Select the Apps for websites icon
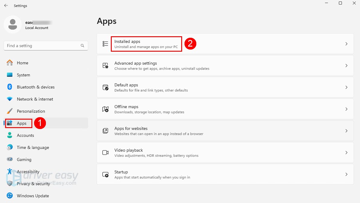Viewport: 360px width, 203px height. (105, 130)
